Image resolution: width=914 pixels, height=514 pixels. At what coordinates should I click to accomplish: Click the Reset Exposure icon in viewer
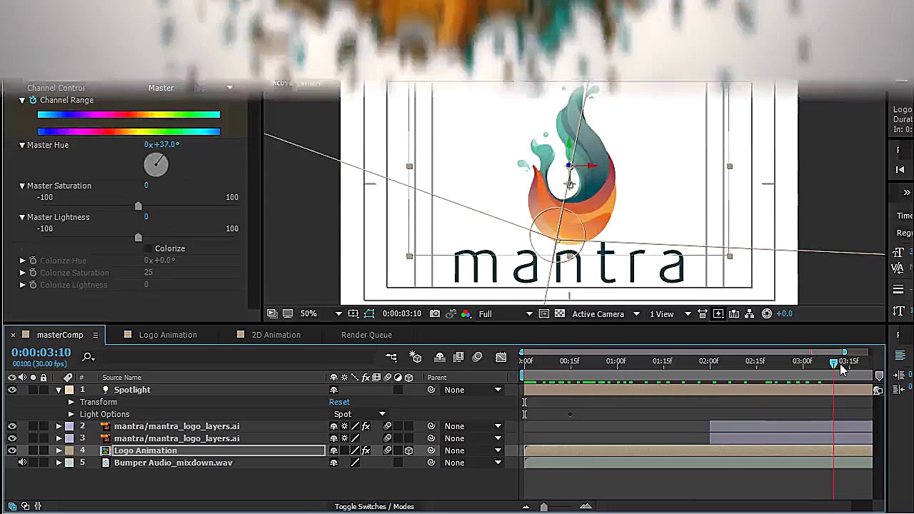pos(767,314)
